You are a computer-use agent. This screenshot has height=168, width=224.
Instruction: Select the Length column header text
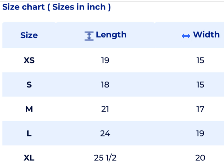(111, 35)
